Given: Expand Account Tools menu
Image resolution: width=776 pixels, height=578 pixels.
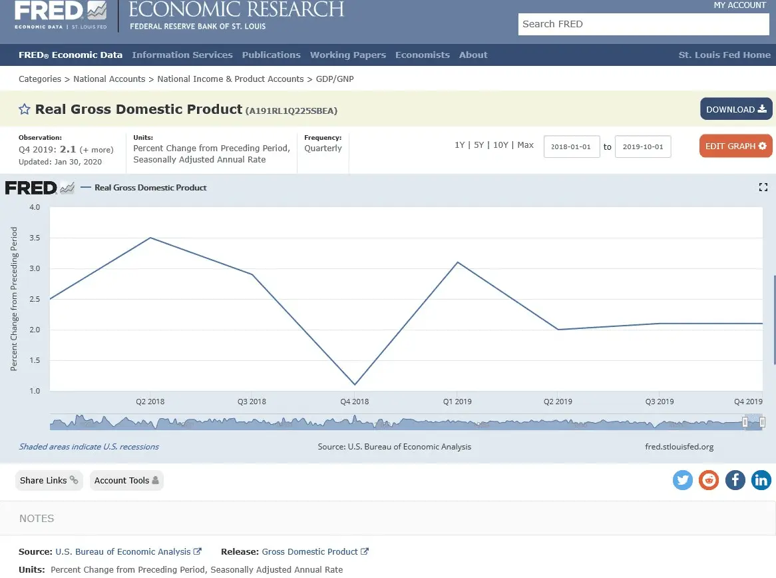Looking at the screenshot, I should [x=126, y=481].
